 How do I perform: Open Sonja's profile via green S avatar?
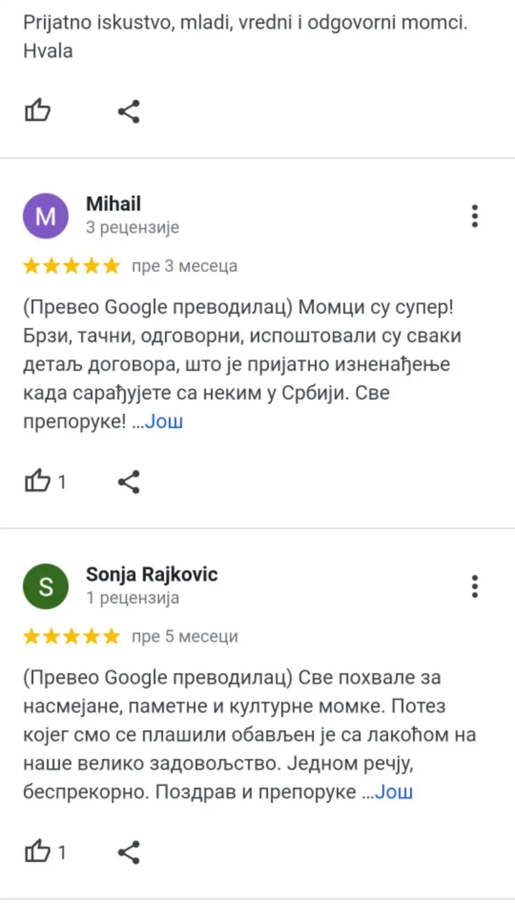coord(46,586)
